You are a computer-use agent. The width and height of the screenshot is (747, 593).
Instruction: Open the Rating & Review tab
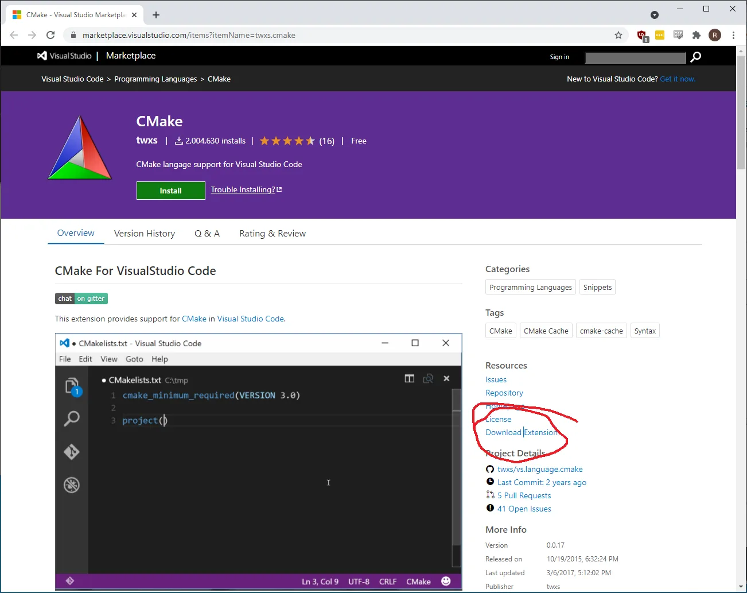[273, 234]
